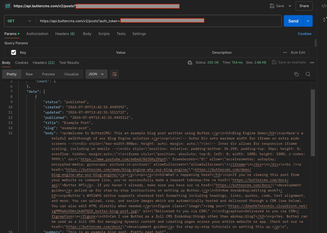Expand the Send button dropdown arrow
This screenshot has height=233, width=327.
pyautogui.click(x=308, y=21)
